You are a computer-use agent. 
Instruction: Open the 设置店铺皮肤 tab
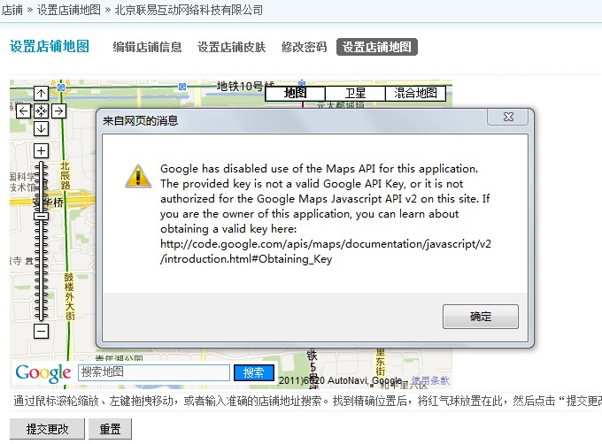click(232, 47)
